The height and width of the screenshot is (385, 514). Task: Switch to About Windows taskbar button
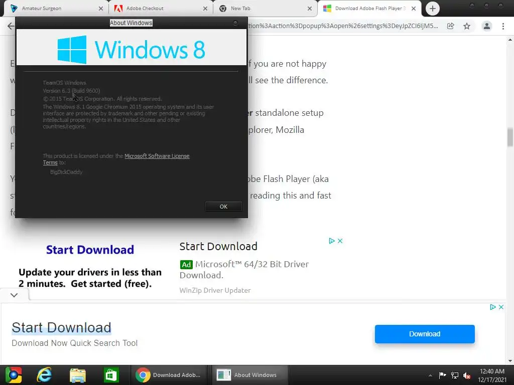(x=250, y=375)
